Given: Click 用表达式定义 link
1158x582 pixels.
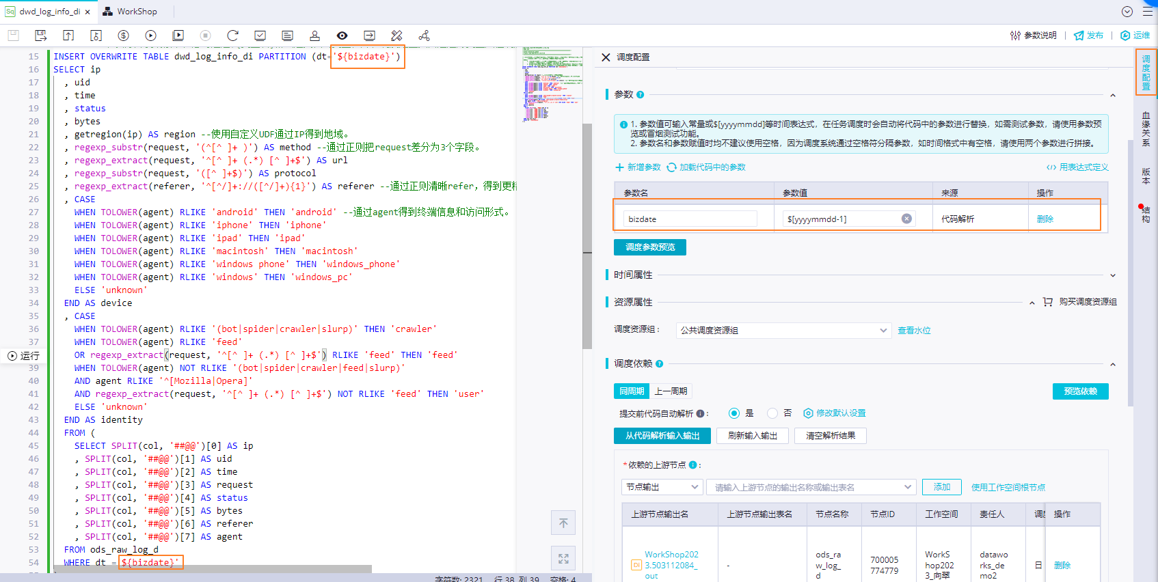Looking at the screenshot, I should click(x=1077, y=167).
